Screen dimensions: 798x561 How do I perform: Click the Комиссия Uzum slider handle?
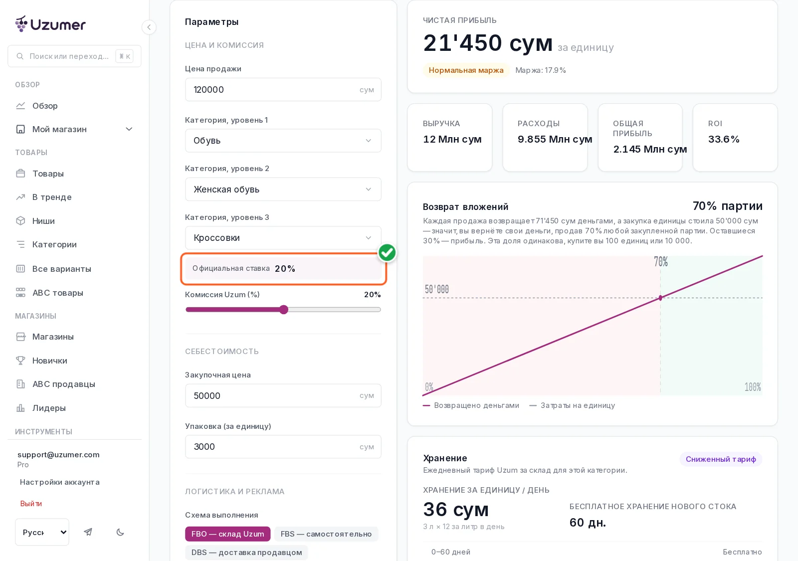tap(284, 310)
